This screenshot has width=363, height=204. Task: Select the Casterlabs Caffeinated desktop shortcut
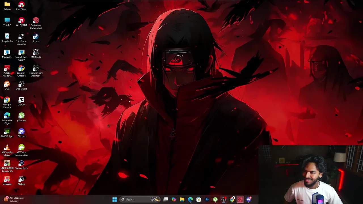[x=36, y=23]
